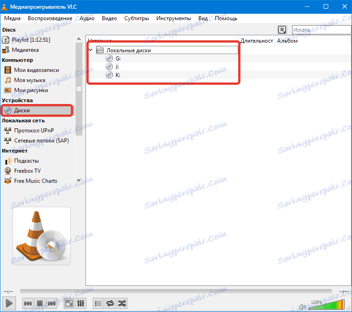Click the VLC cone album art thumbnail
Image resolution: width=352 pixels, height=312 pixels.
click(42, 236)
